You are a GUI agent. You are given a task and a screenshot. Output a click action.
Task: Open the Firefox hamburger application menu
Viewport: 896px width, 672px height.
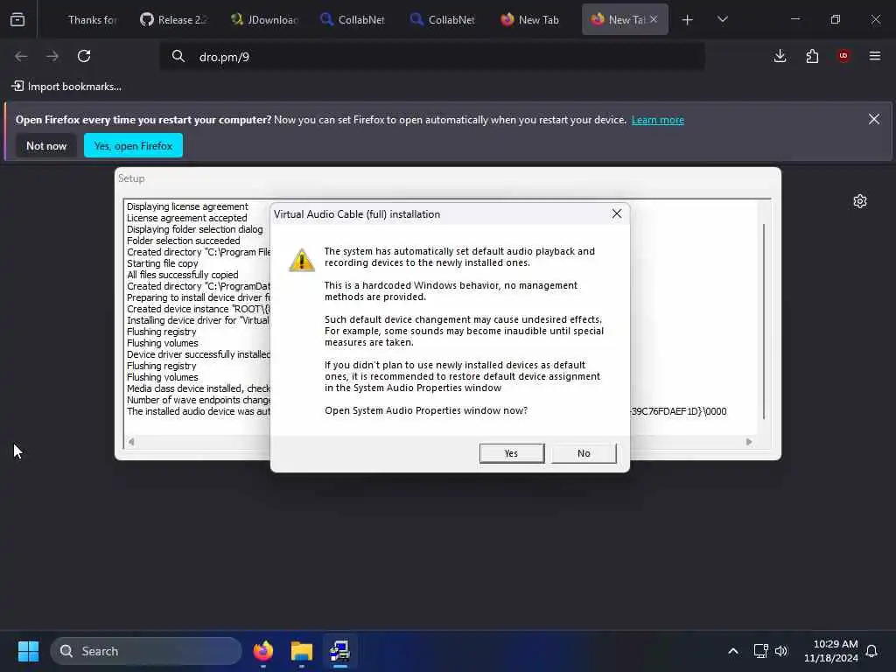(875, 56)
